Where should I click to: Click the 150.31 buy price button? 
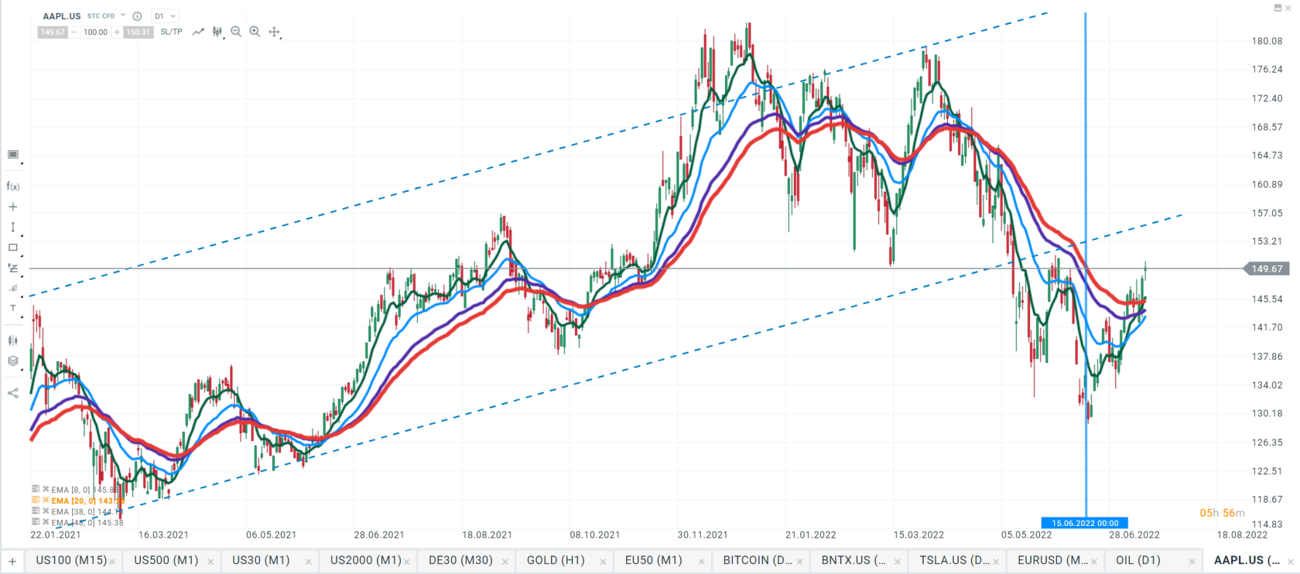(139, 32)
